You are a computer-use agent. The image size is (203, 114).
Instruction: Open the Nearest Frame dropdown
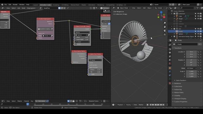pos(95,101)
